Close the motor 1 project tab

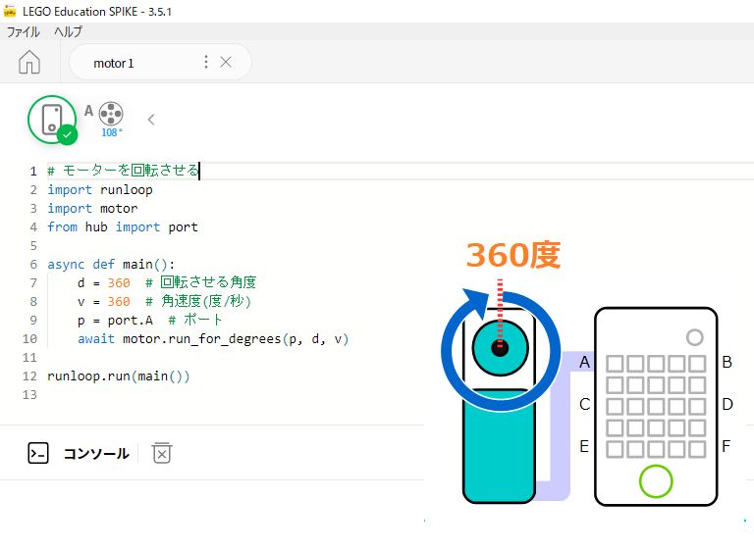(226, 62)
